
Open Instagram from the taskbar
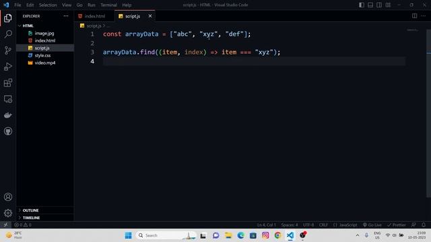point(265,235)
